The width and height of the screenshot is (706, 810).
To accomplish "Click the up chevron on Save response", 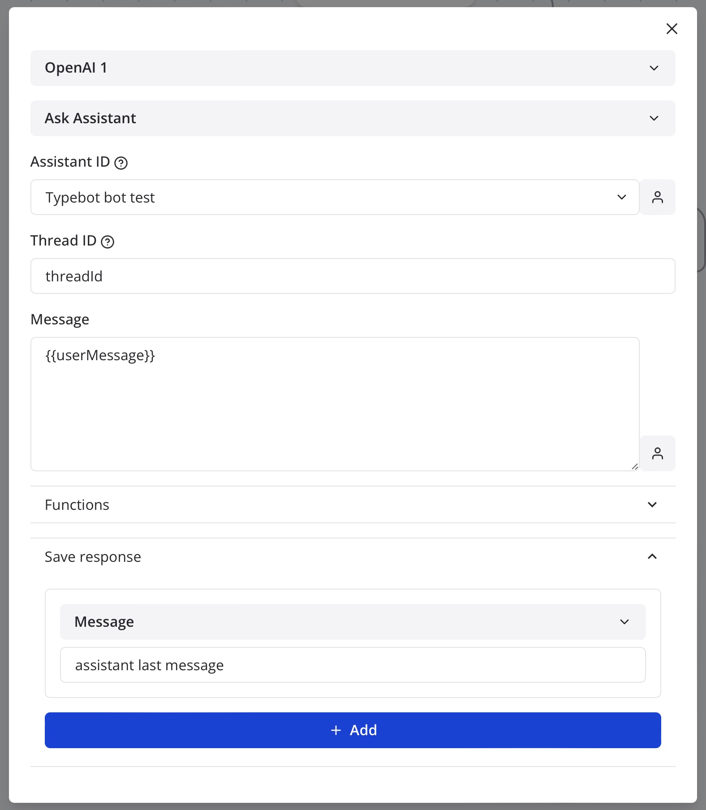I will (652, 556).
